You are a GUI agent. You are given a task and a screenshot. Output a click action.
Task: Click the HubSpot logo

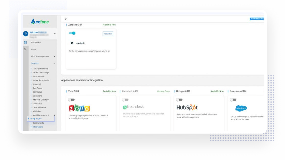[187, 107]
